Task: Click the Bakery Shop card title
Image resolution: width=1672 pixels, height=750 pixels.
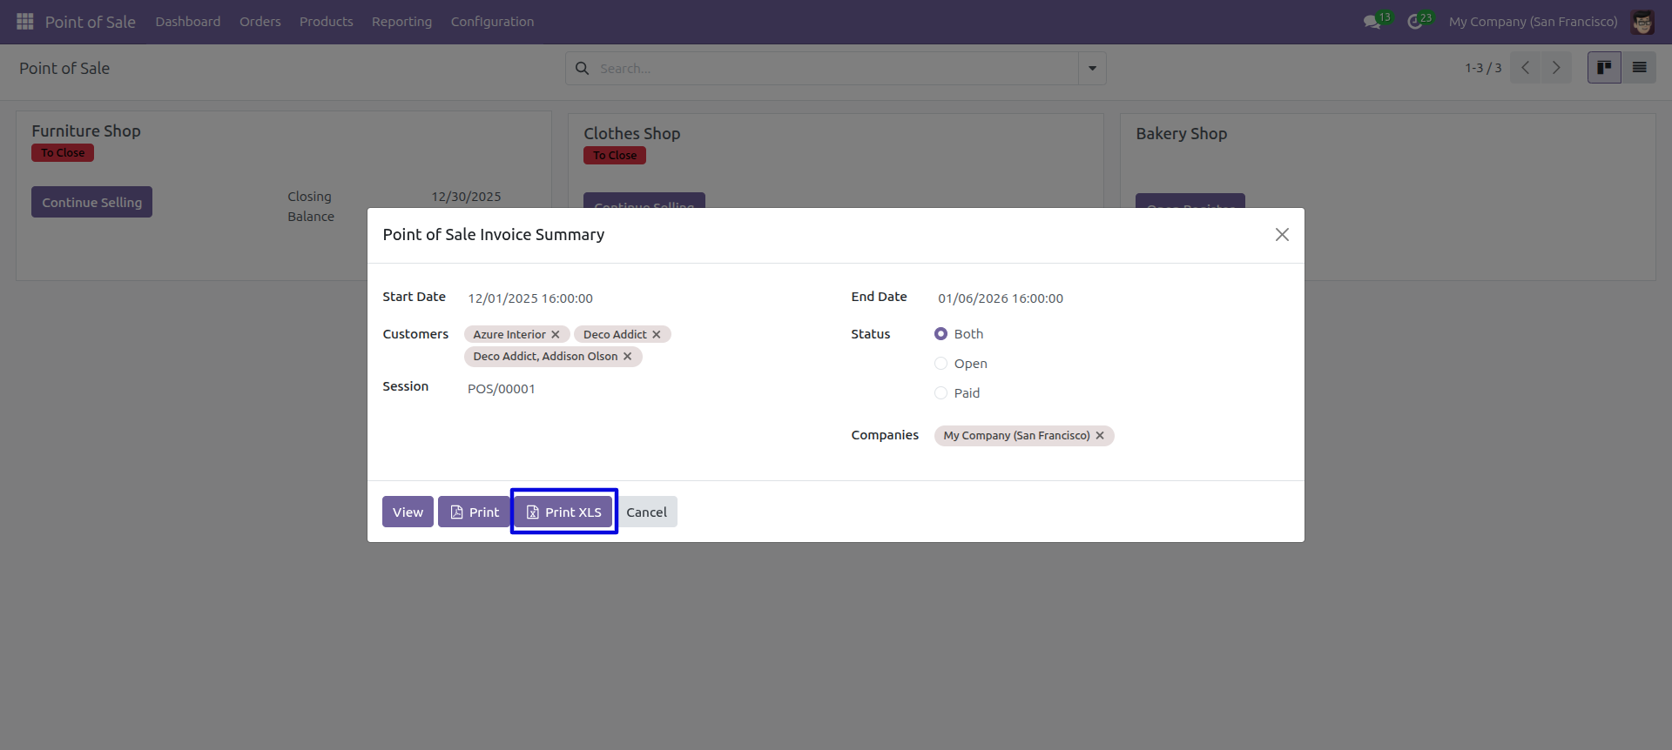Action: pyautogui.click(x=1182, y=133)
